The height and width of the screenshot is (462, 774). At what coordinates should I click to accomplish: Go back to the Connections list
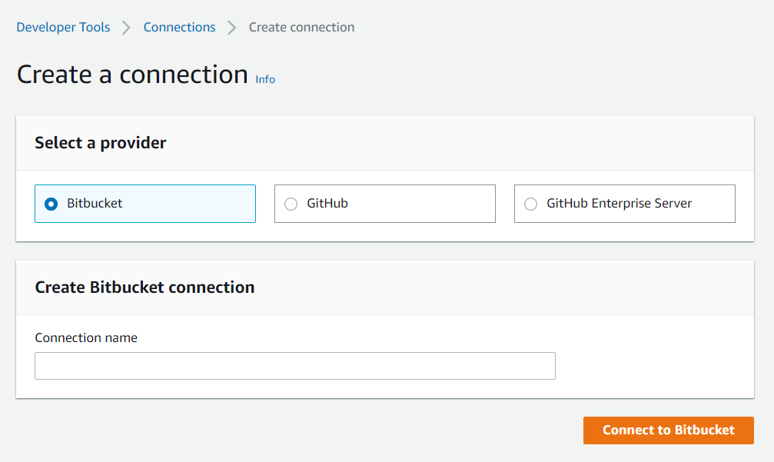pyautogui.click(x=179, y=27)
